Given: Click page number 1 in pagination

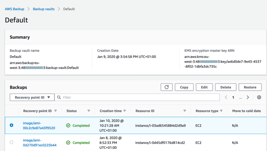Looking at the screenshot, I should tap(233, 98).
